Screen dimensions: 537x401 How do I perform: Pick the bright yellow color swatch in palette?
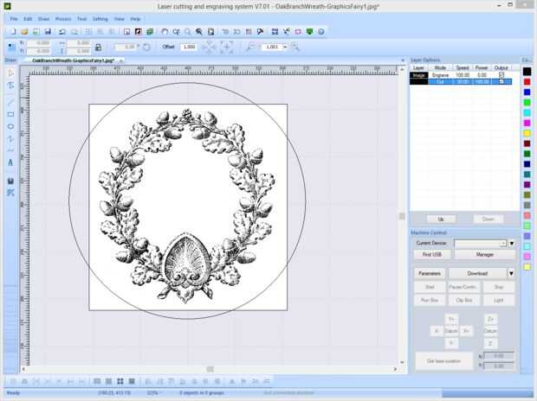pos(527,133)
